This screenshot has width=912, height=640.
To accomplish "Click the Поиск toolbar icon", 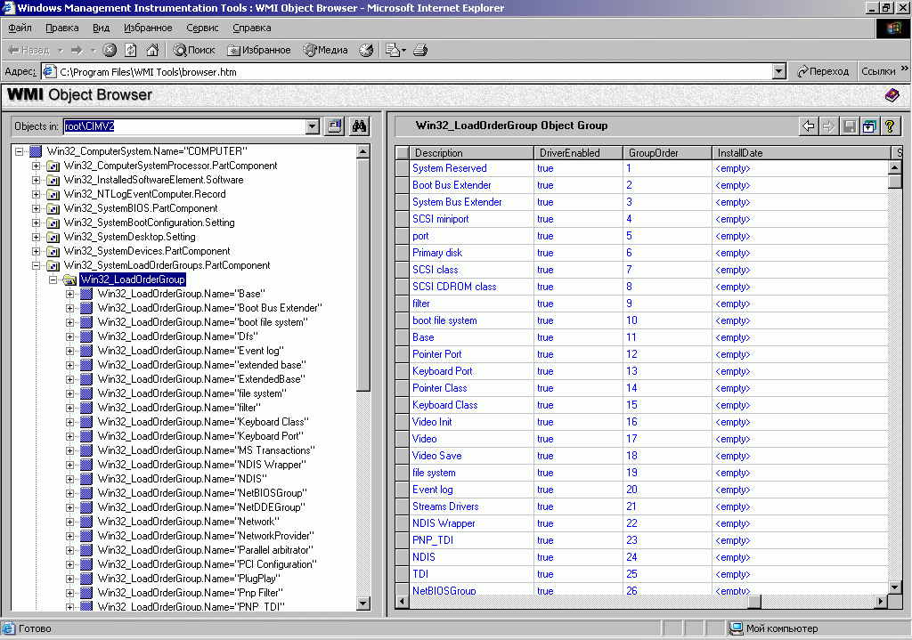I will tap(187, 50).
